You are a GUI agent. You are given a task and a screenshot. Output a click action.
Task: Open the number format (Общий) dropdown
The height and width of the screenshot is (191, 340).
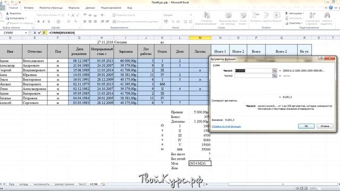tap(191, 15)
